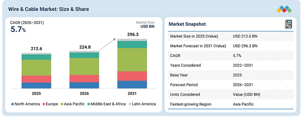Click the 'Base Year' row label
This screenshot has height=117, width=301.
click(179, 75)
